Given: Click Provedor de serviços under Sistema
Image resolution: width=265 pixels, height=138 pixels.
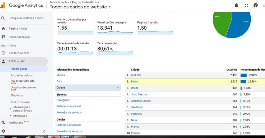Looking at the screenshot, I should point(69,113).
